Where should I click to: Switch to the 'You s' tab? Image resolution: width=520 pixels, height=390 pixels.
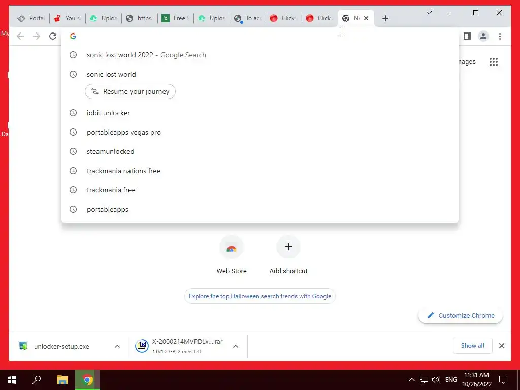[68, 18]
